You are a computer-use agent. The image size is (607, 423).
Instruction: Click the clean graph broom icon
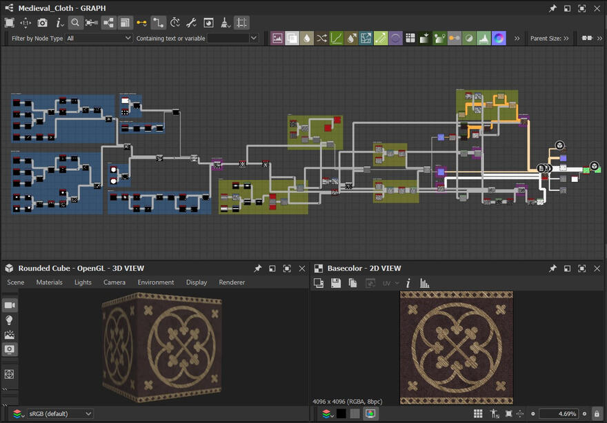pos(225,23)
